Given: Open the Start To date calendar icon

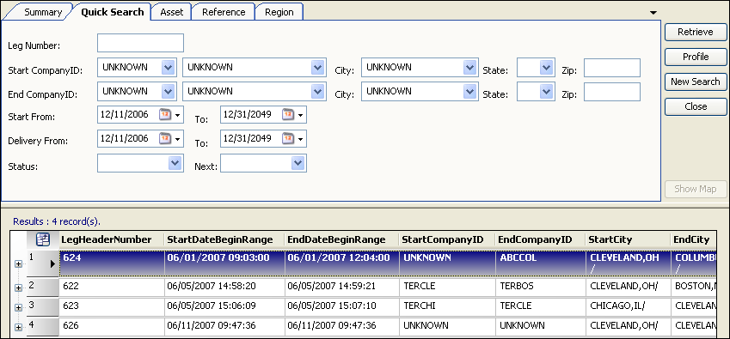Looking at the screenshot, I should 288,114.
